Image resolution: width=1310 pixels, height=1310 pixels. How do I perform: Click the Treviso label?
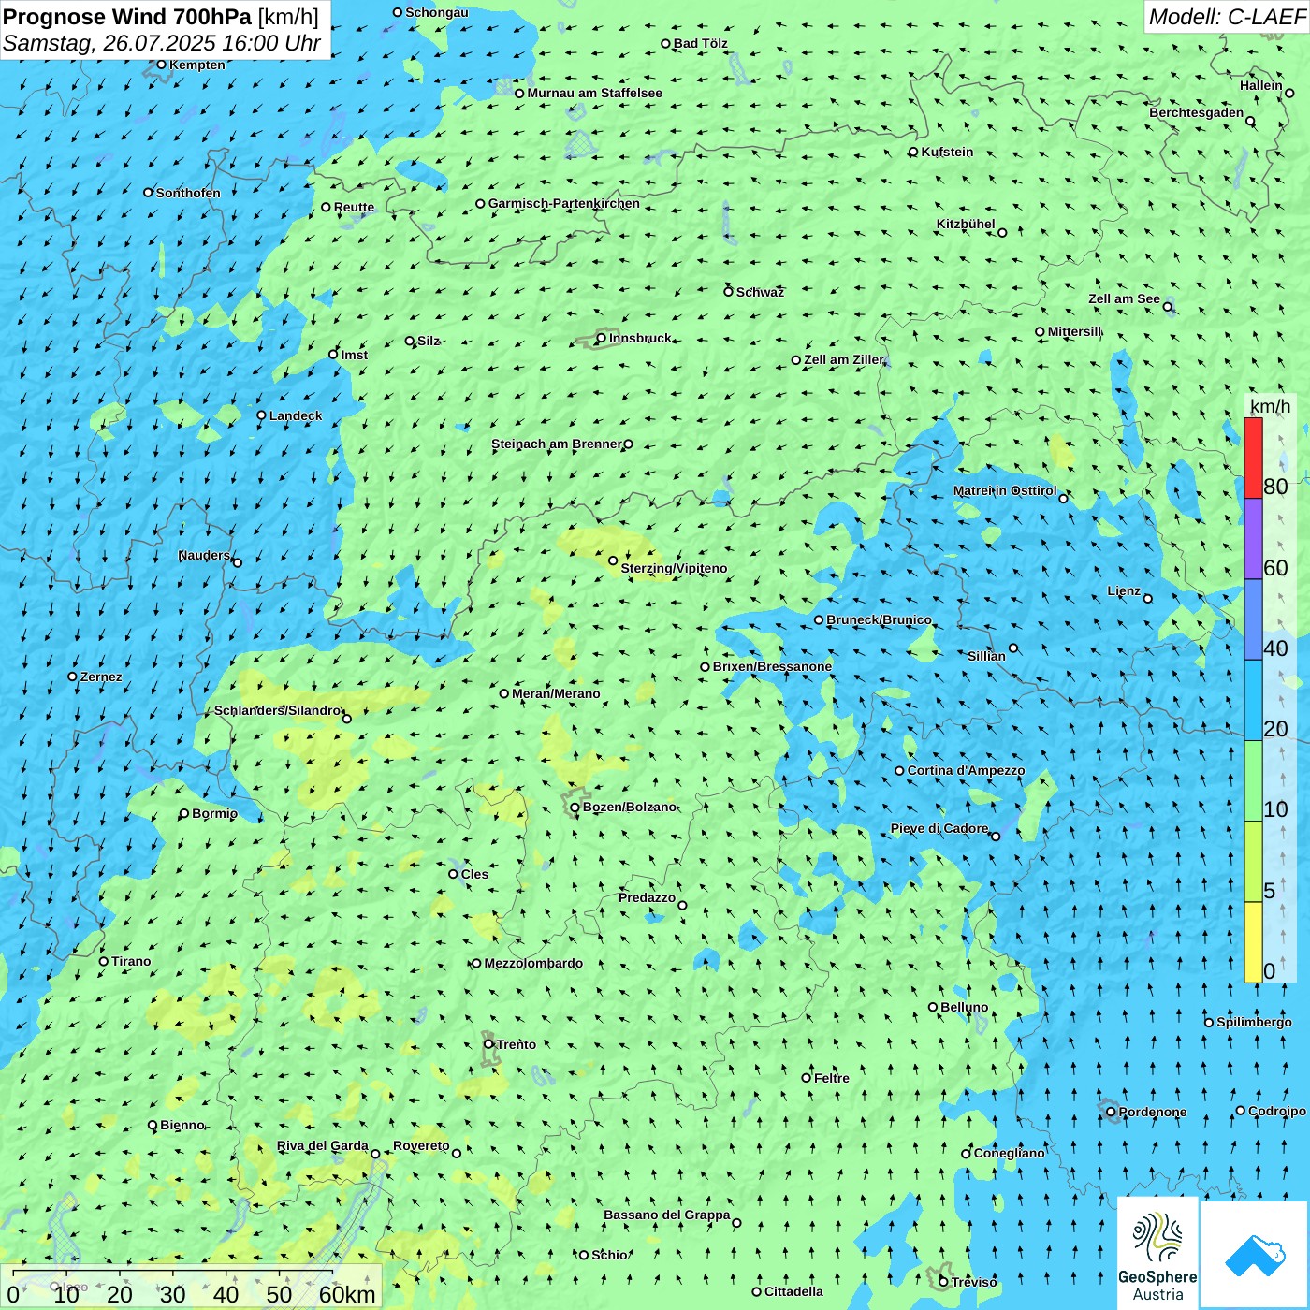click(974, 1282)
